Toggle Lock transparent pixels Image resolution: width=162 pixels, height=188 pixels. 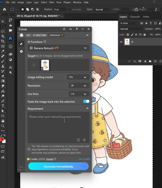[x=128, y=35]
